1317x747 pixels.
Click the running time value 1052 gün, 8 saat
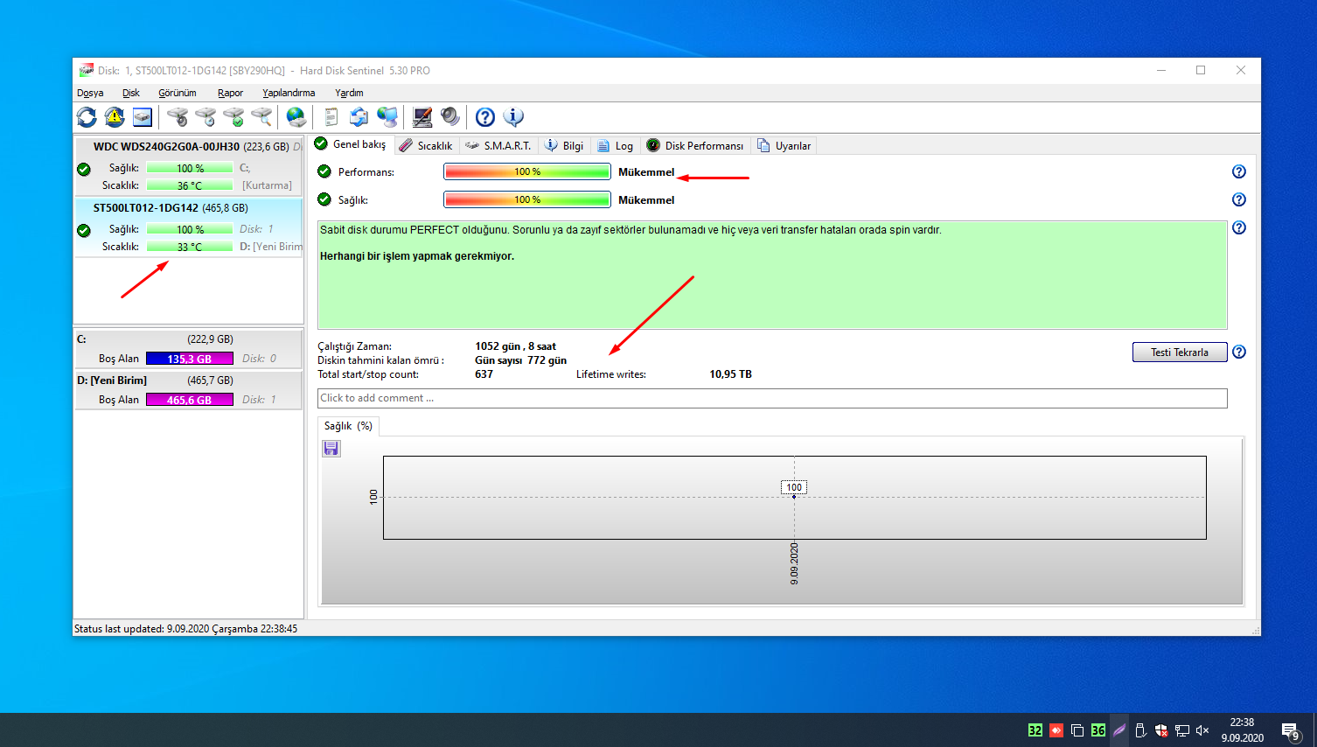[515, 346]
